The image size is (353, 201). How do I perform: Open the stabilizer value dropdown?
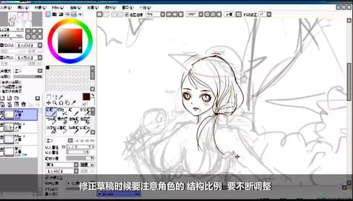pyautogui.click(x=269, y=14)
